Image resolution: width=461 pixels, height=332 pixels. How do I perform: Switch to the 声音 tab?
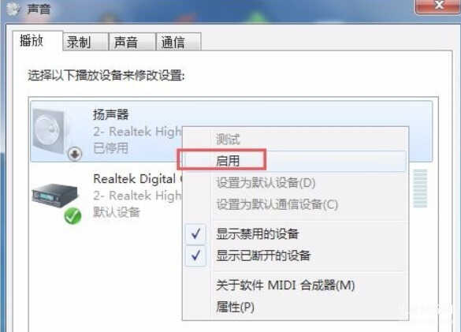(132, 42)
